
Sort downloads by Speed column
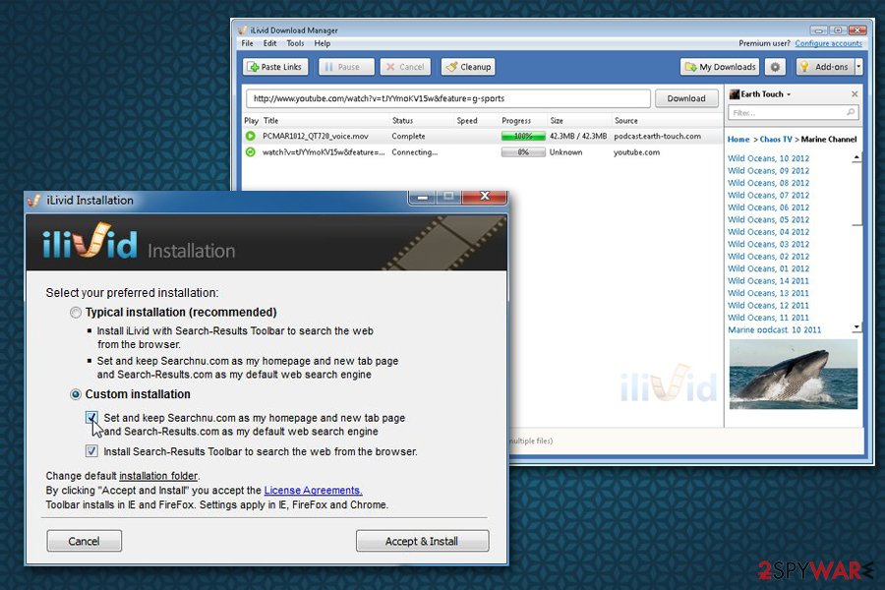coord(467,121)
